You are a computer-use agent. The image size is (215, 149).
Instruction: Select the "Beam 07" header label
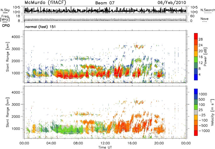coord(105,3)
